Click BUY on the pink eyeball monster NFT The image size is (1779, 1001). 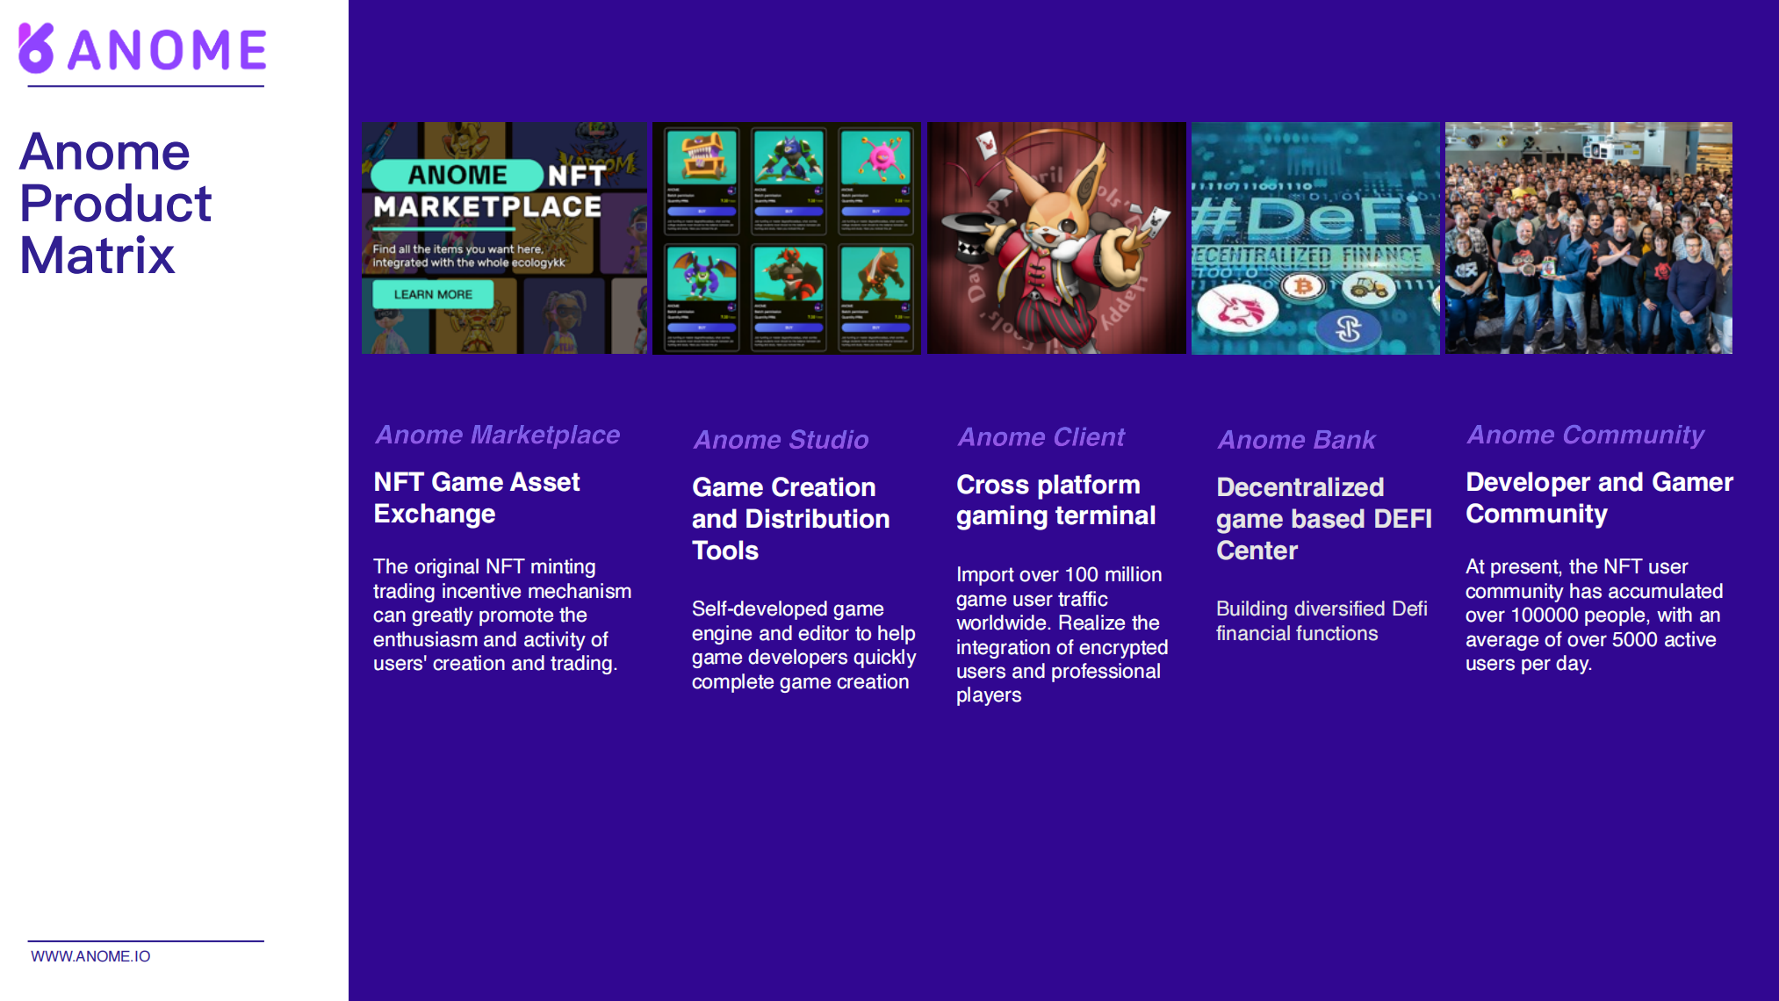875,211
